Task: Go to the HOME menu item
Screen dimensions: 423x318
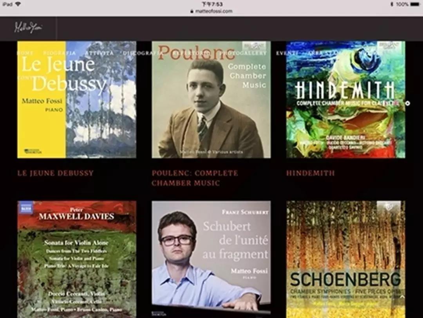Action: pos(25,53)
